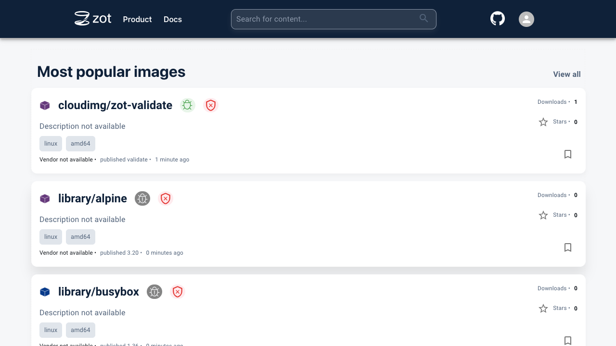Image resolution: width=616 pixels, height=346 pixels.
Task: Click amd64 tag on library/busybox card
Action: coord(80,330)
